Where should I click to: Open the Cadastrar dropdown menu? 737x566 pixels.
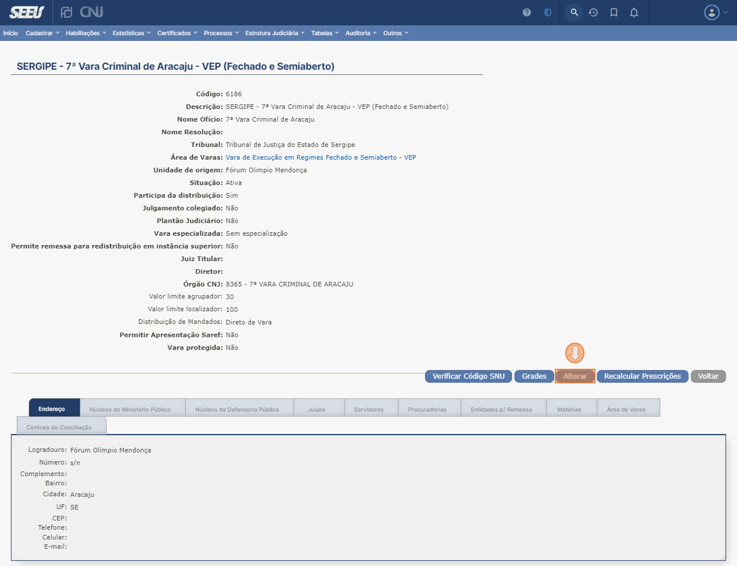(42, 33)
